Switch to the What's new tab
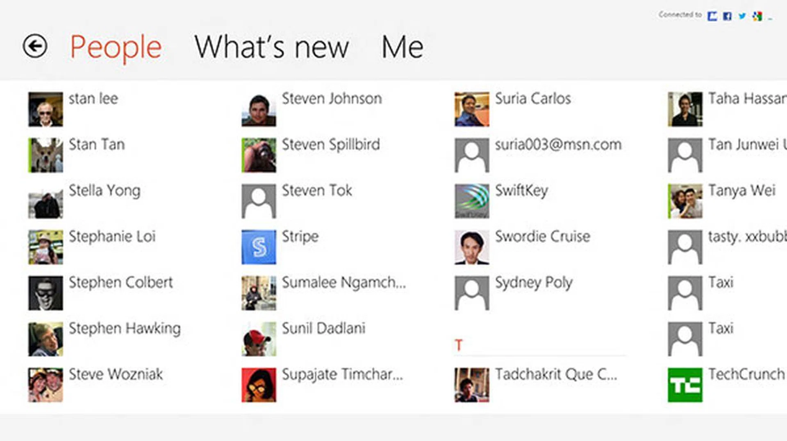Screen dimensions: 787x441 pos(271,47)
